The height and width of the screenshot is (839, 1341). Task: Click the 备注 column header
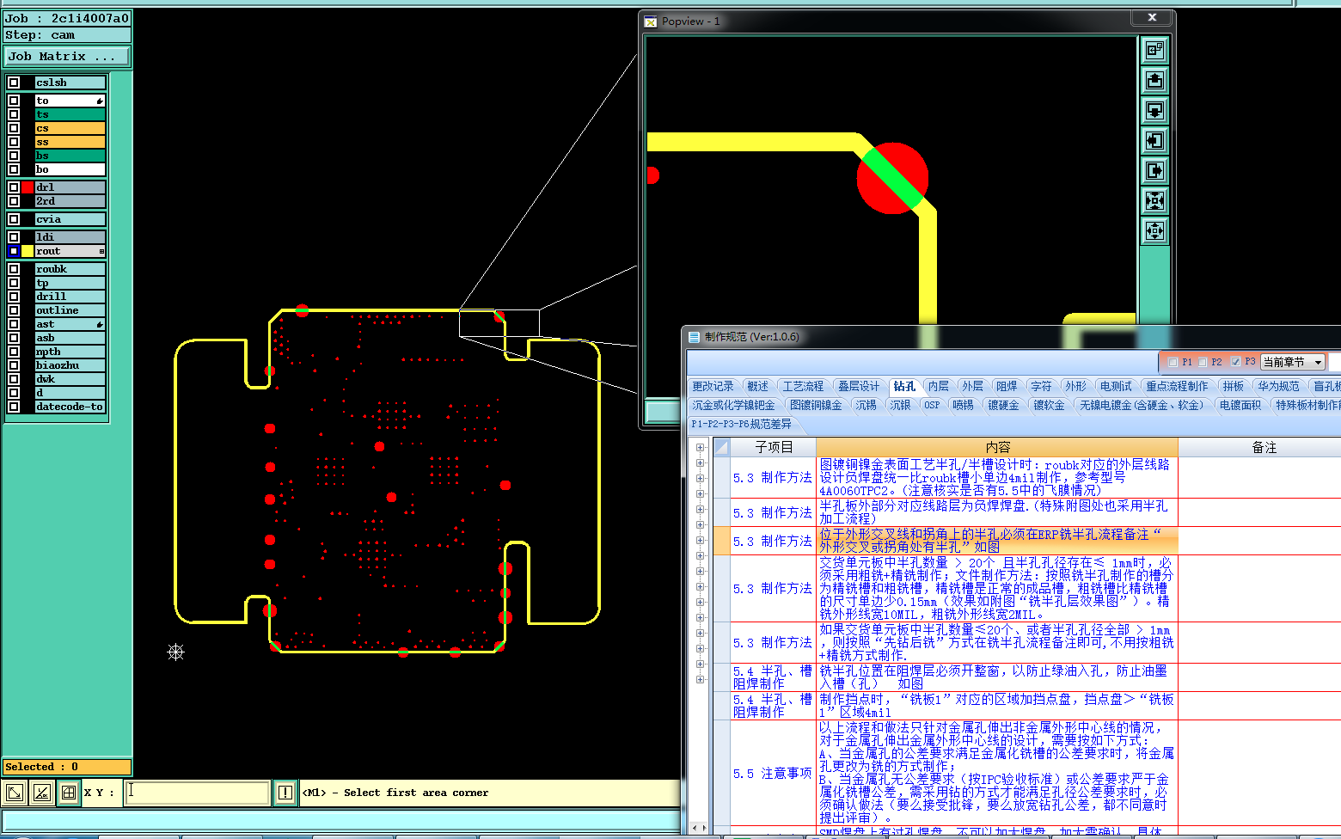(x=1264, y=447)
